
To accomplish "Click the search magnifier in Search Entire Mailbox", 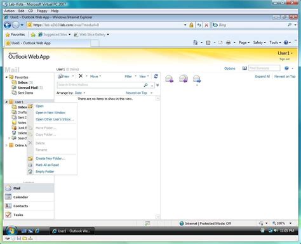I will point(145,85).
